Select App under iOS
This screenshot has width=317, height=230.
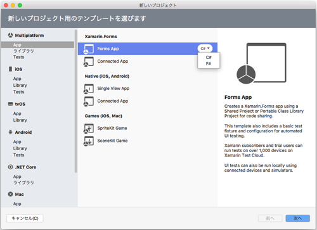coord(17,79)
